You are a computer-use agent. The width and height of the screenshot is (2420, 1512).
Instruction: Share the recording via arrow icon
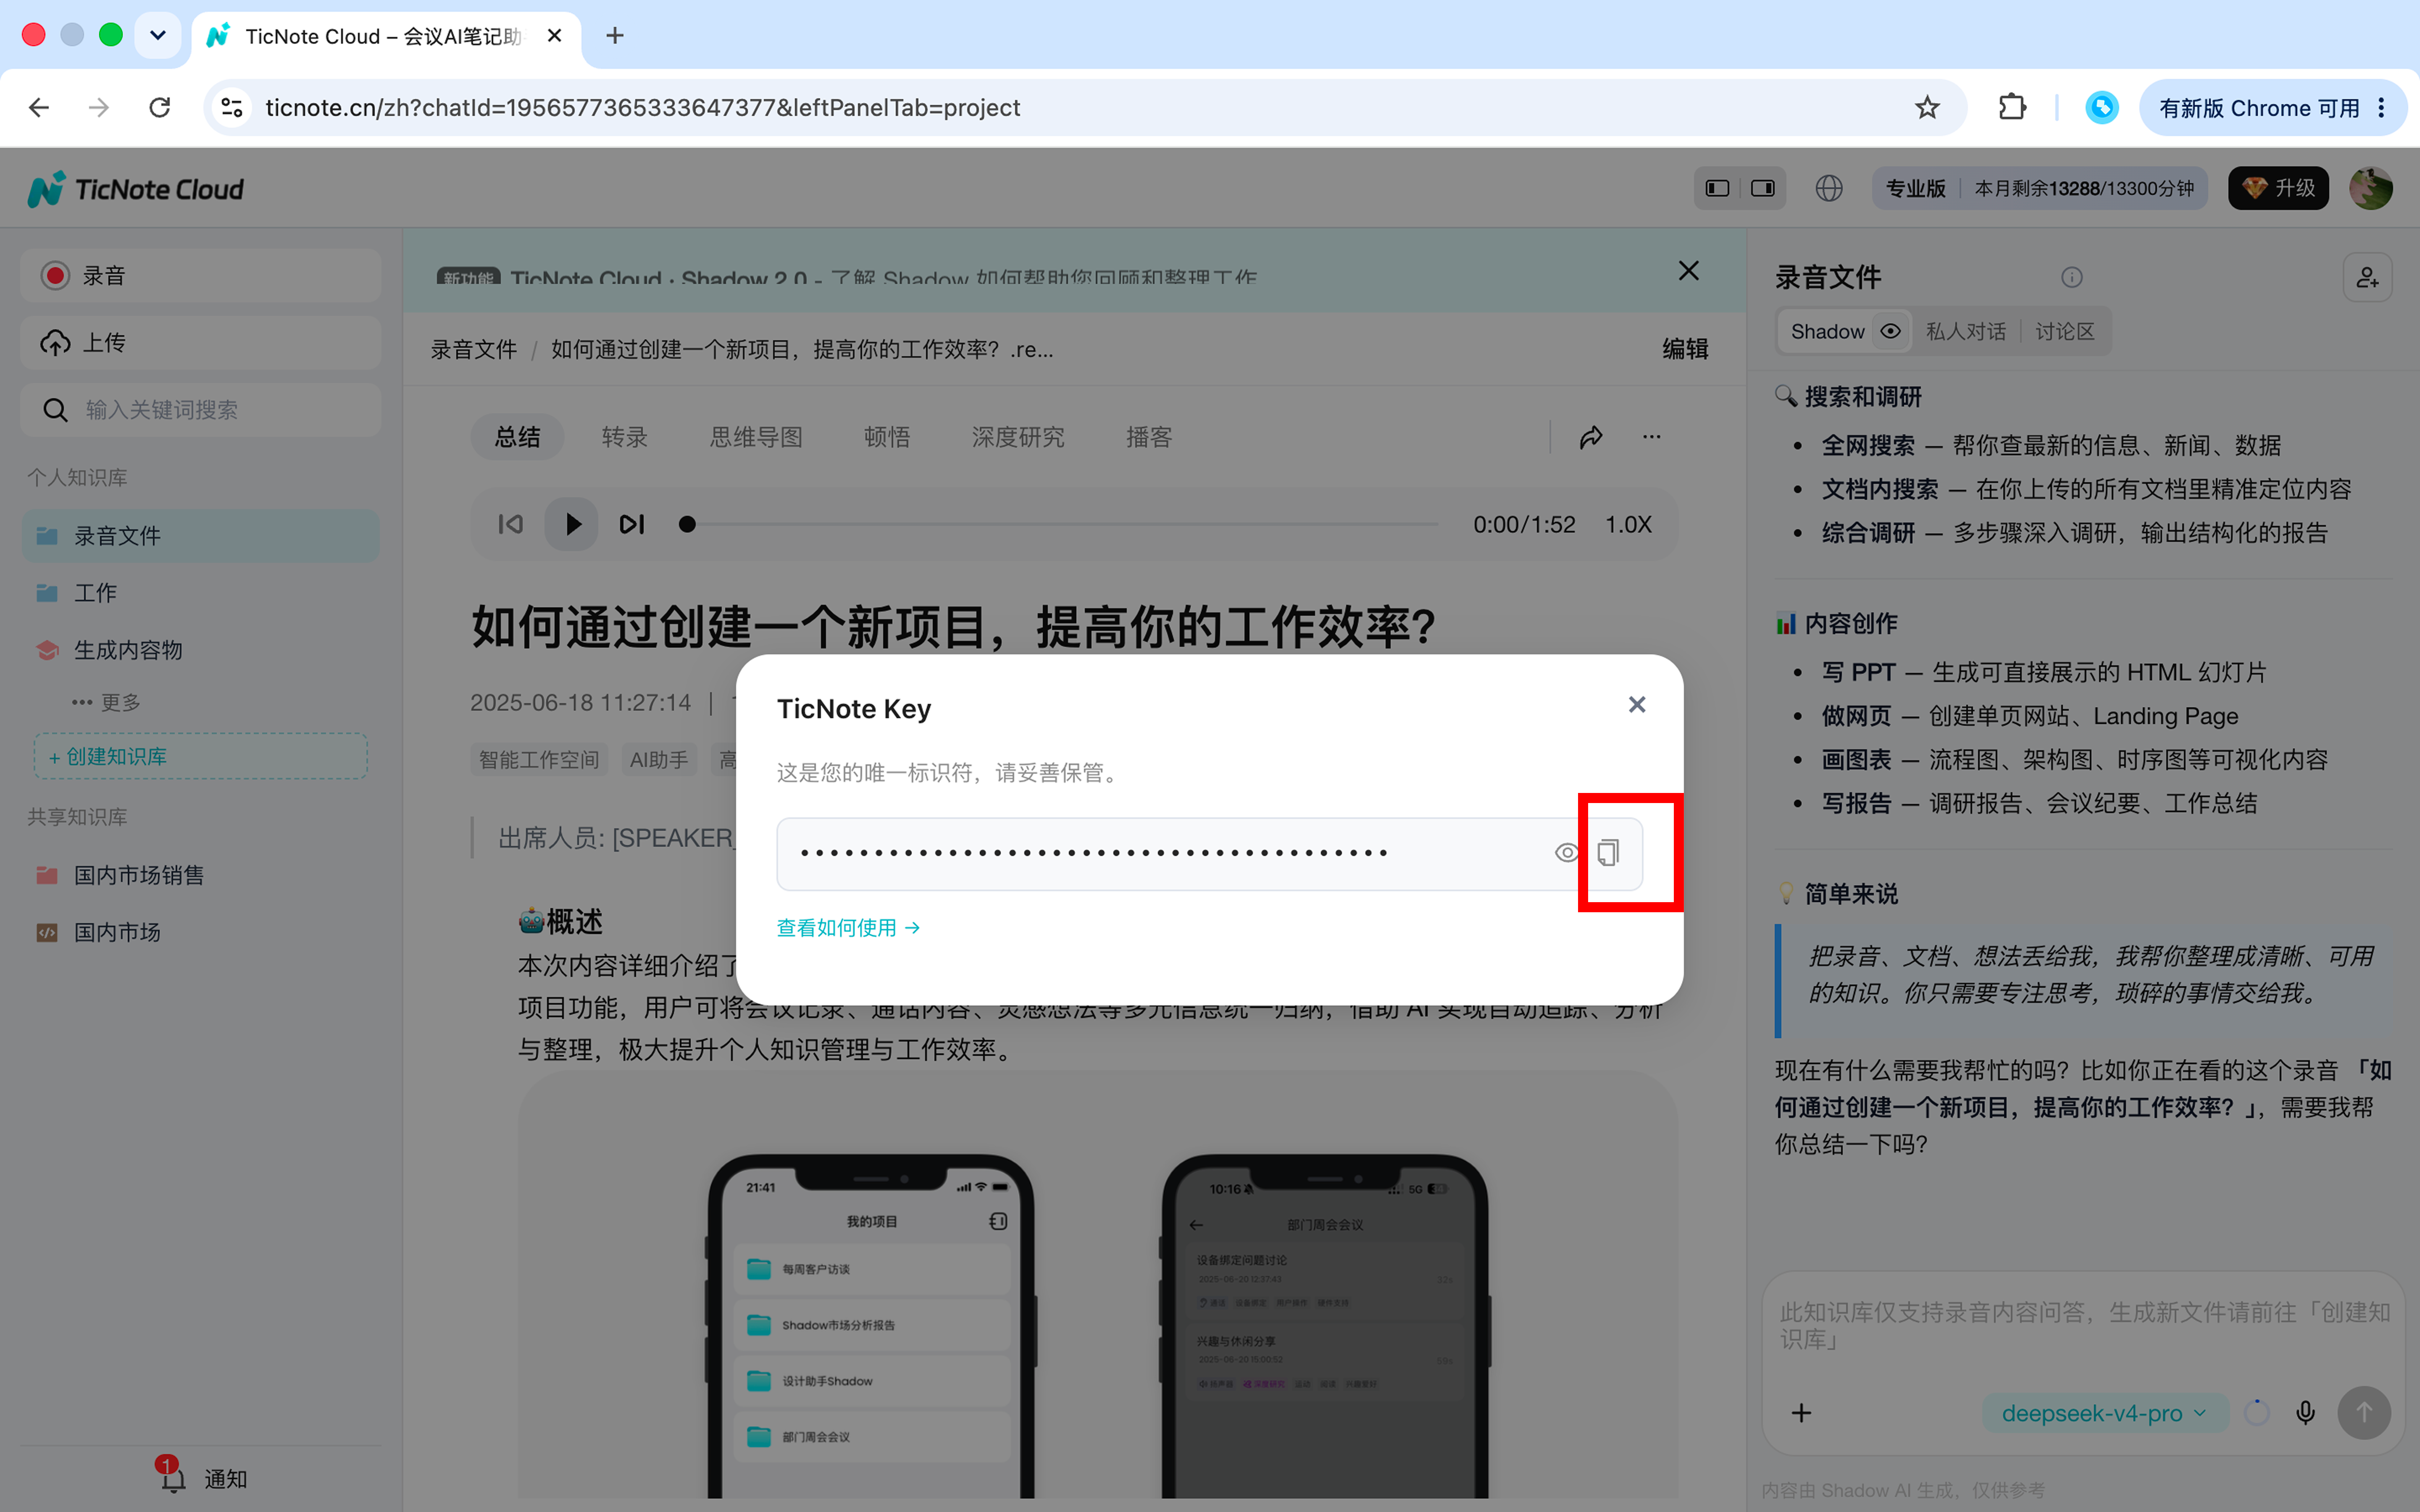1591,437
